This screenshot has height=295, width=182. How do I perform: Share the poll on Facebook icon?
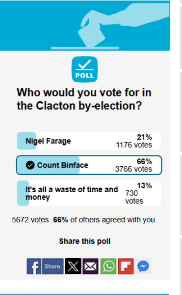coord(34,266)
